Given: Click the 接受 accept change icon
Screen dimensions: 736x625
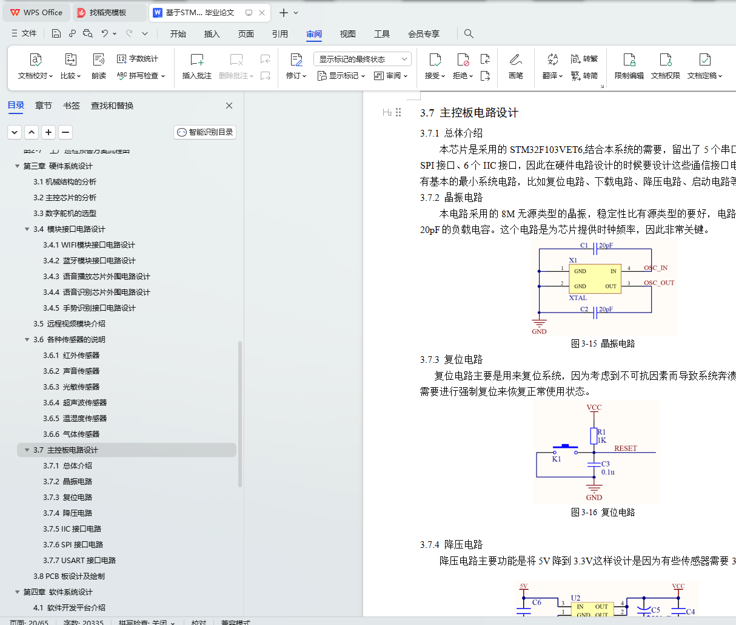Looking at the screenshot, I should point(435,59).
